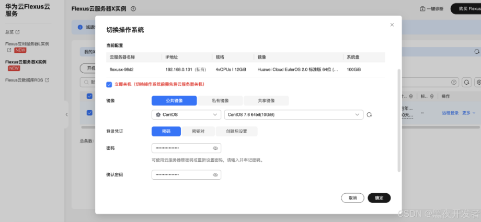Click the 一键诊断 icon
481x222 pixels.
pyautogui.click(x=422, y=9)
